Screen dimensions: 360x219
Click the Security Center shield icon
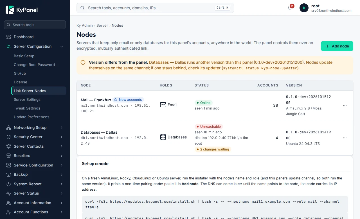(9, 137)
